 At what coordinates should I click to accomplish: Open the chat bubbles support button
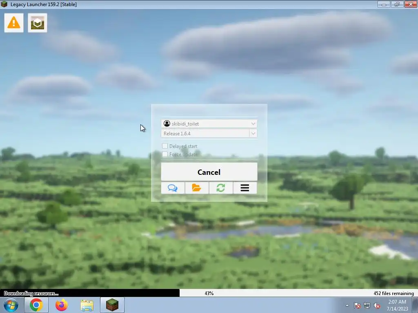tap(173, 188)
